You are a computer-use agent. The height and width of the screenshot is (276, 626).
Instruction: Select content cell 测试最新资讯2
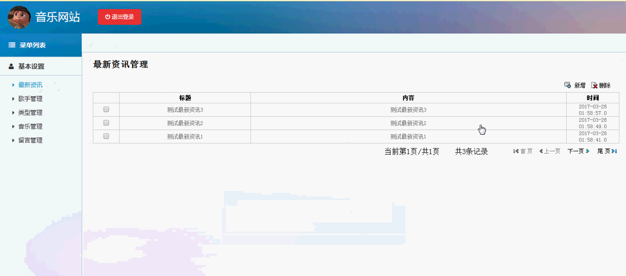tap(409, 123)
